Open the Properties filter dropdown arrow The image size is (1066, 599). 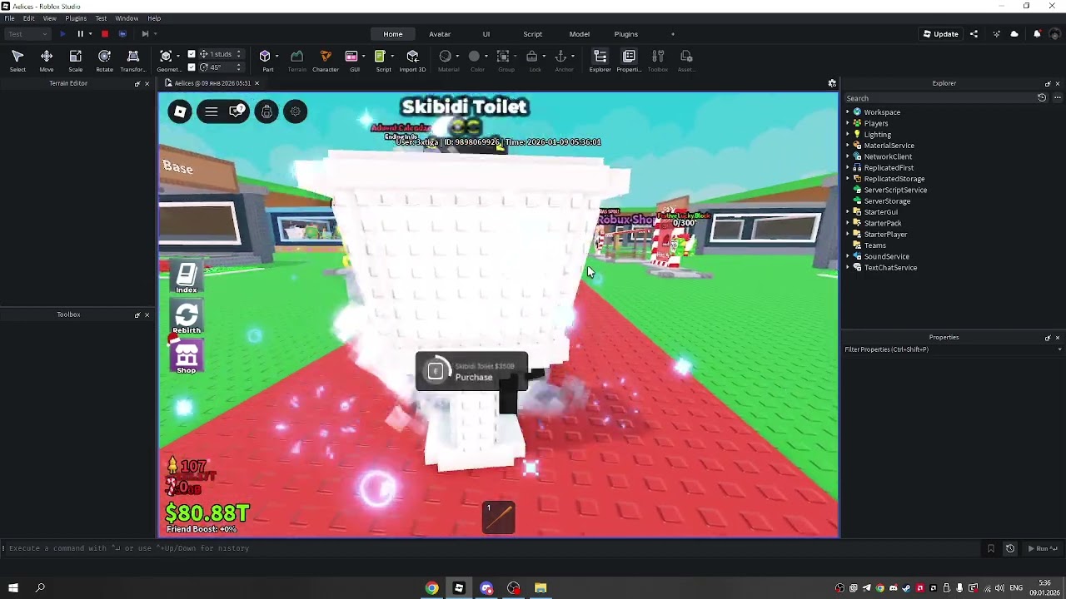pos(1059,349)
